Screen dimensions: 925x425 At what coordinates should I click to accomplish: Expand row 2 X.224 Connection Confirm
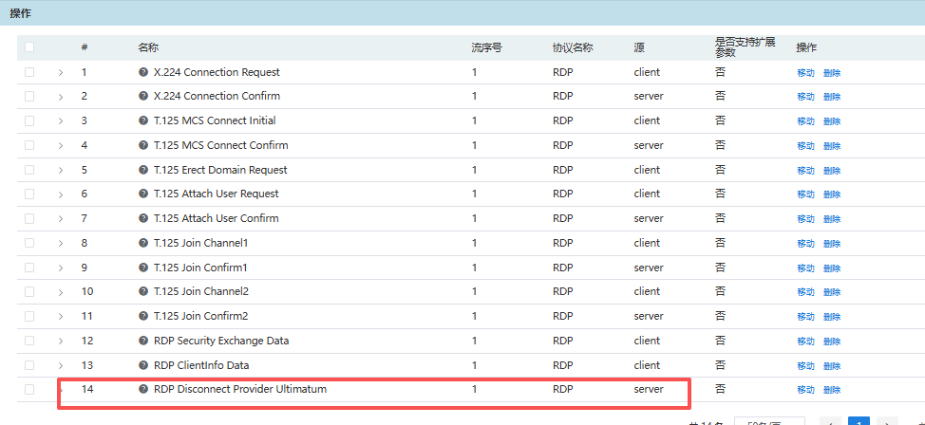61,97
